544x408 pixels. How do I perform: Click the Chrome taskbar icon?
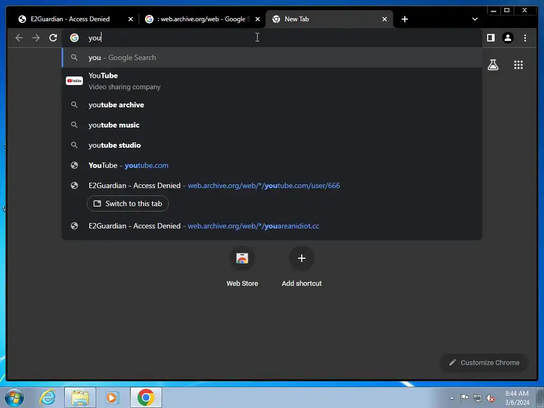tap(146, 397)
